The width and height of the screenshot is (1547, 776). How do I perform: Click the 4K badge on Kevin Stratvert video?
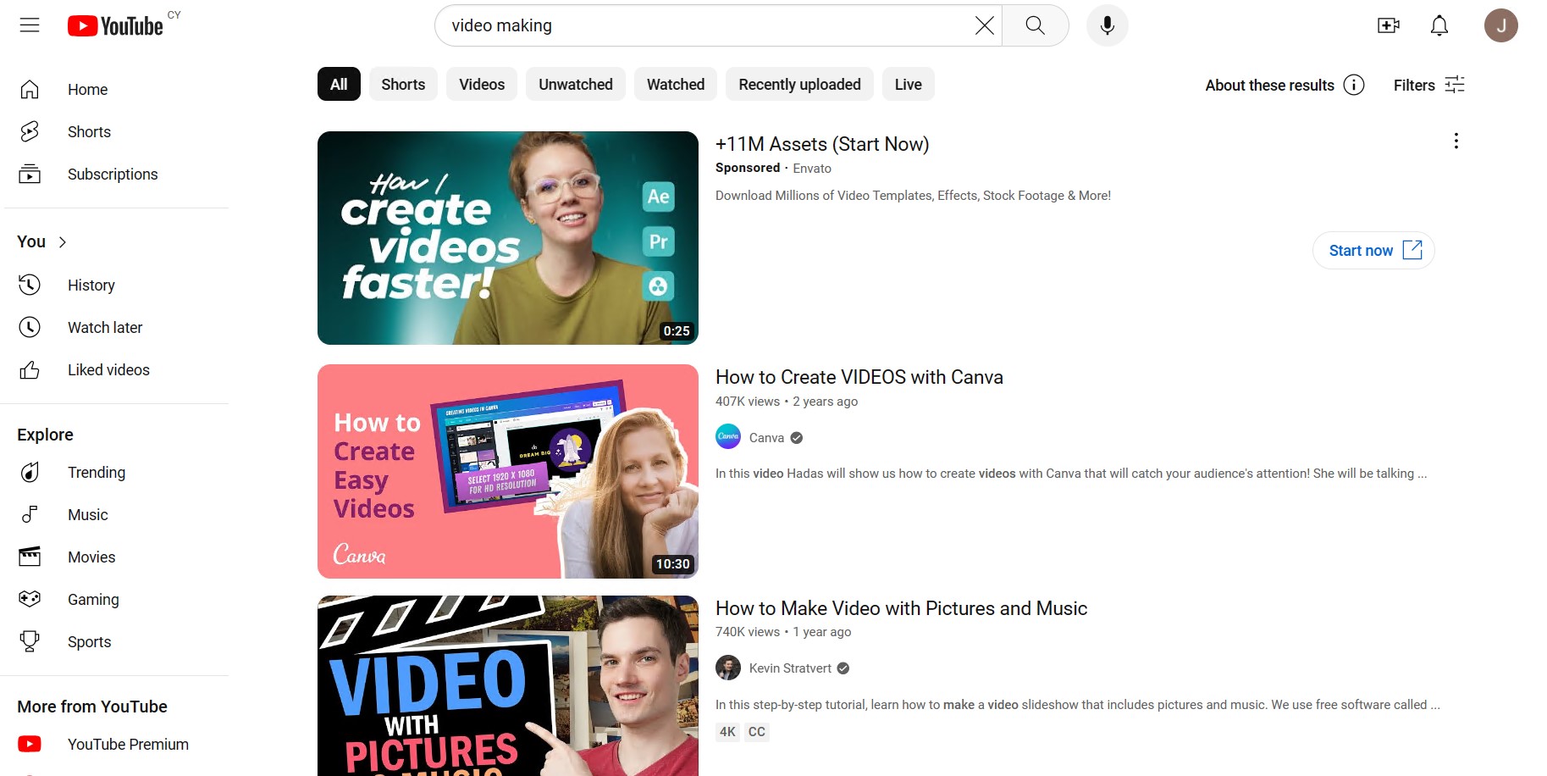click(727, 732)
